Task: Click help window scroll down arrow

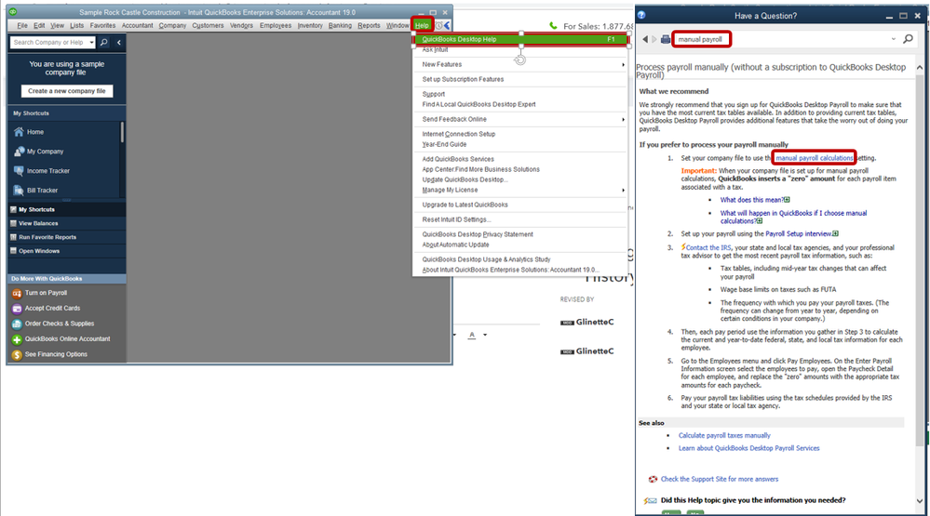Action: 920,500
